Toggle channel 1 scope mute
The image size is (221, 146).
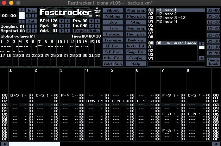[x=3, y=47]
